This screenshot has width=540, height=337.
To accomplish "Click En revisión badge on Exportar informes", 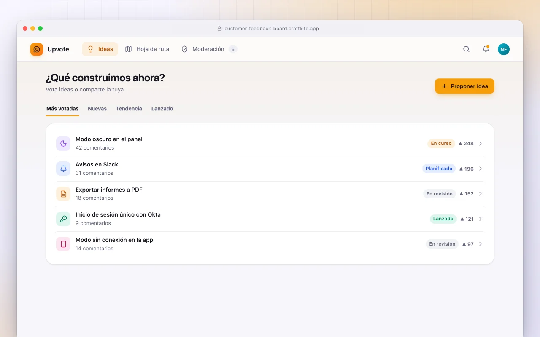I will [440, 194].
